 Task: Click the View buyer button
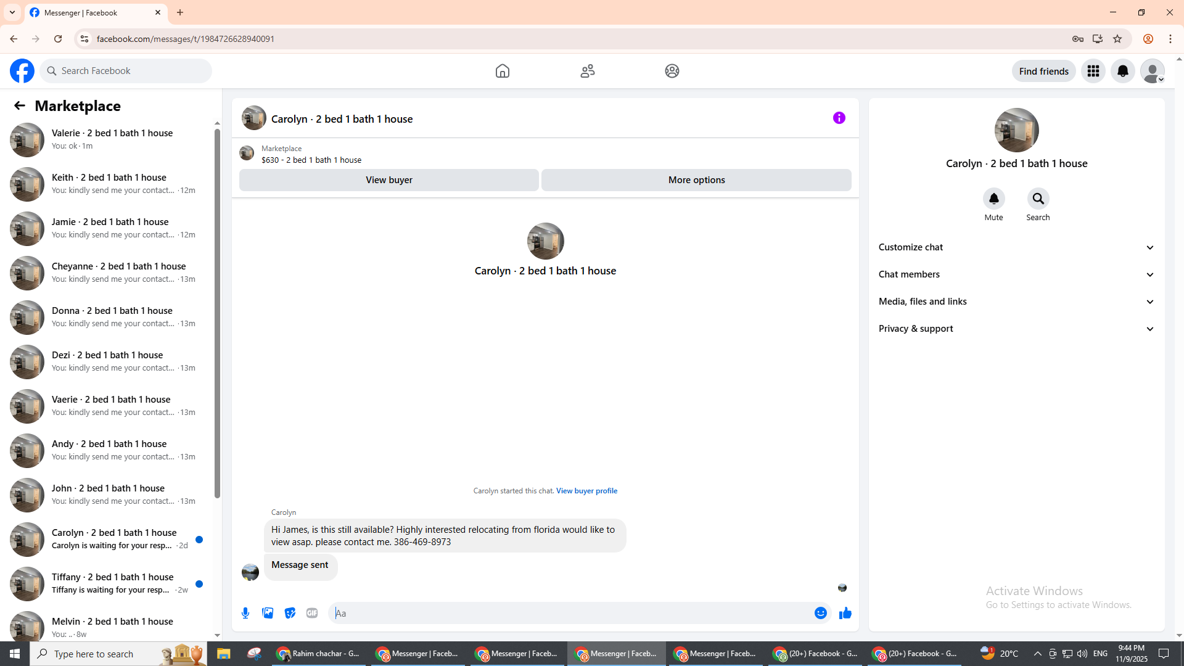(389, 180)
